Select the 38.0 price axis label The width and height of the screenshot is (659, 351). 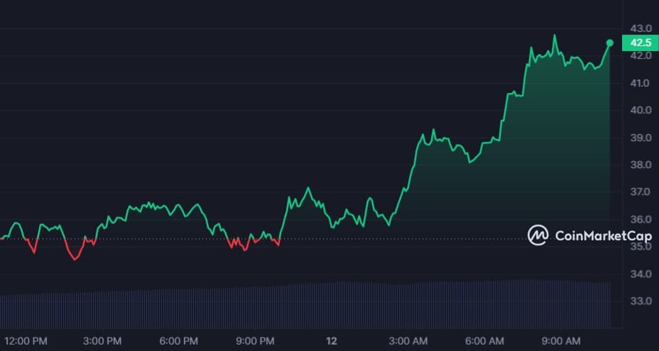tap(641, 165)
